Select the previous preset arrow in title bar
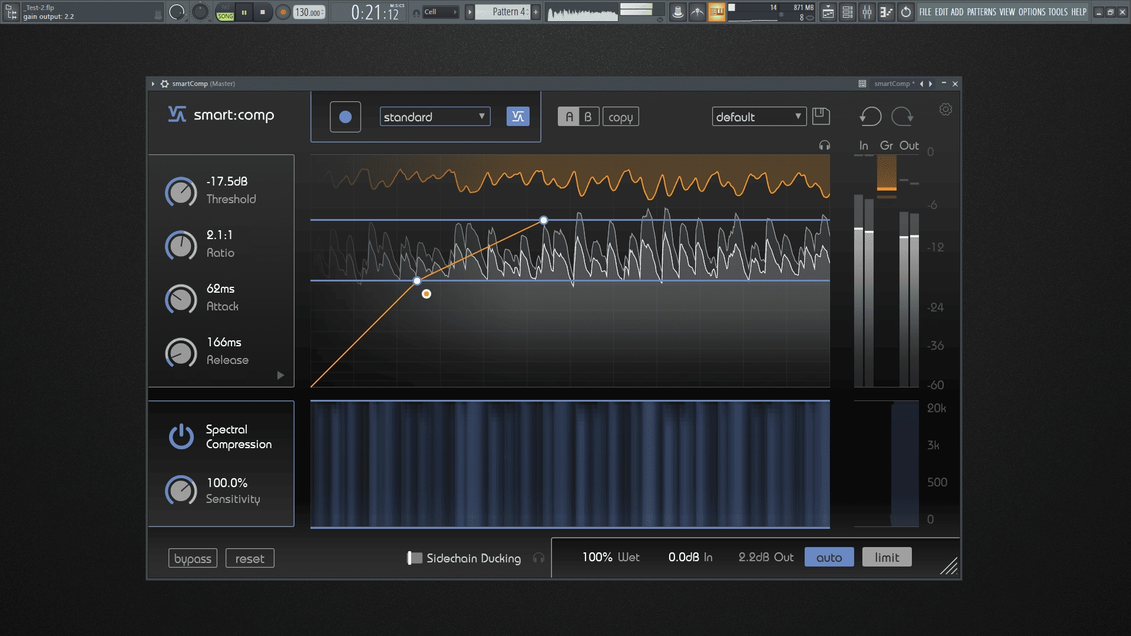Image resolution: width=1131 pixels, height=636 pixels. pyautogui.click(x=921, y=84)
